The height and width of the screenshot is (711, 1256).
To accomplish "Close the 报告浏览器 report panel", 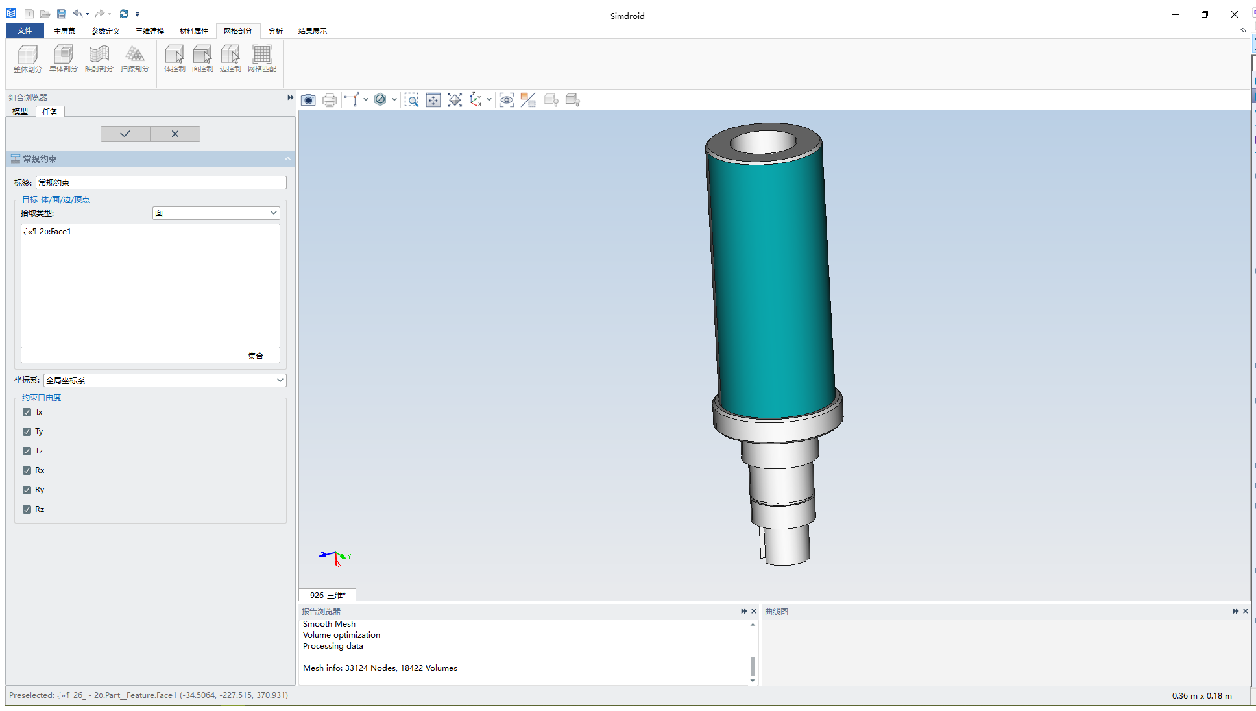I will 754,611.
